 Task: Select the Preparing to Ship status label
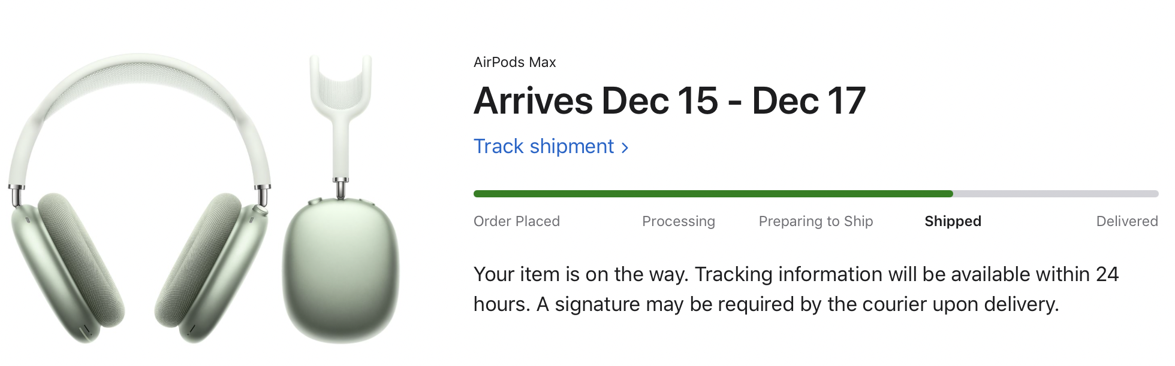[x=815, y=221]
